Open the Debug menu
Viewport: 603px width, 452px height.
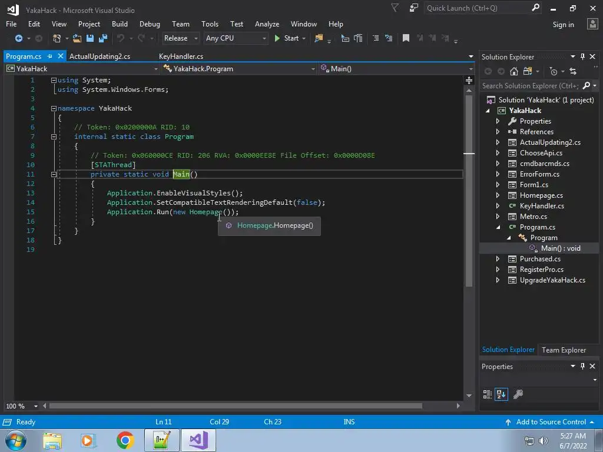150,24
